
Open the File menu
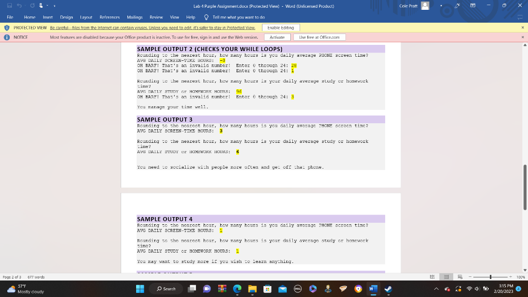pos(10,17)
